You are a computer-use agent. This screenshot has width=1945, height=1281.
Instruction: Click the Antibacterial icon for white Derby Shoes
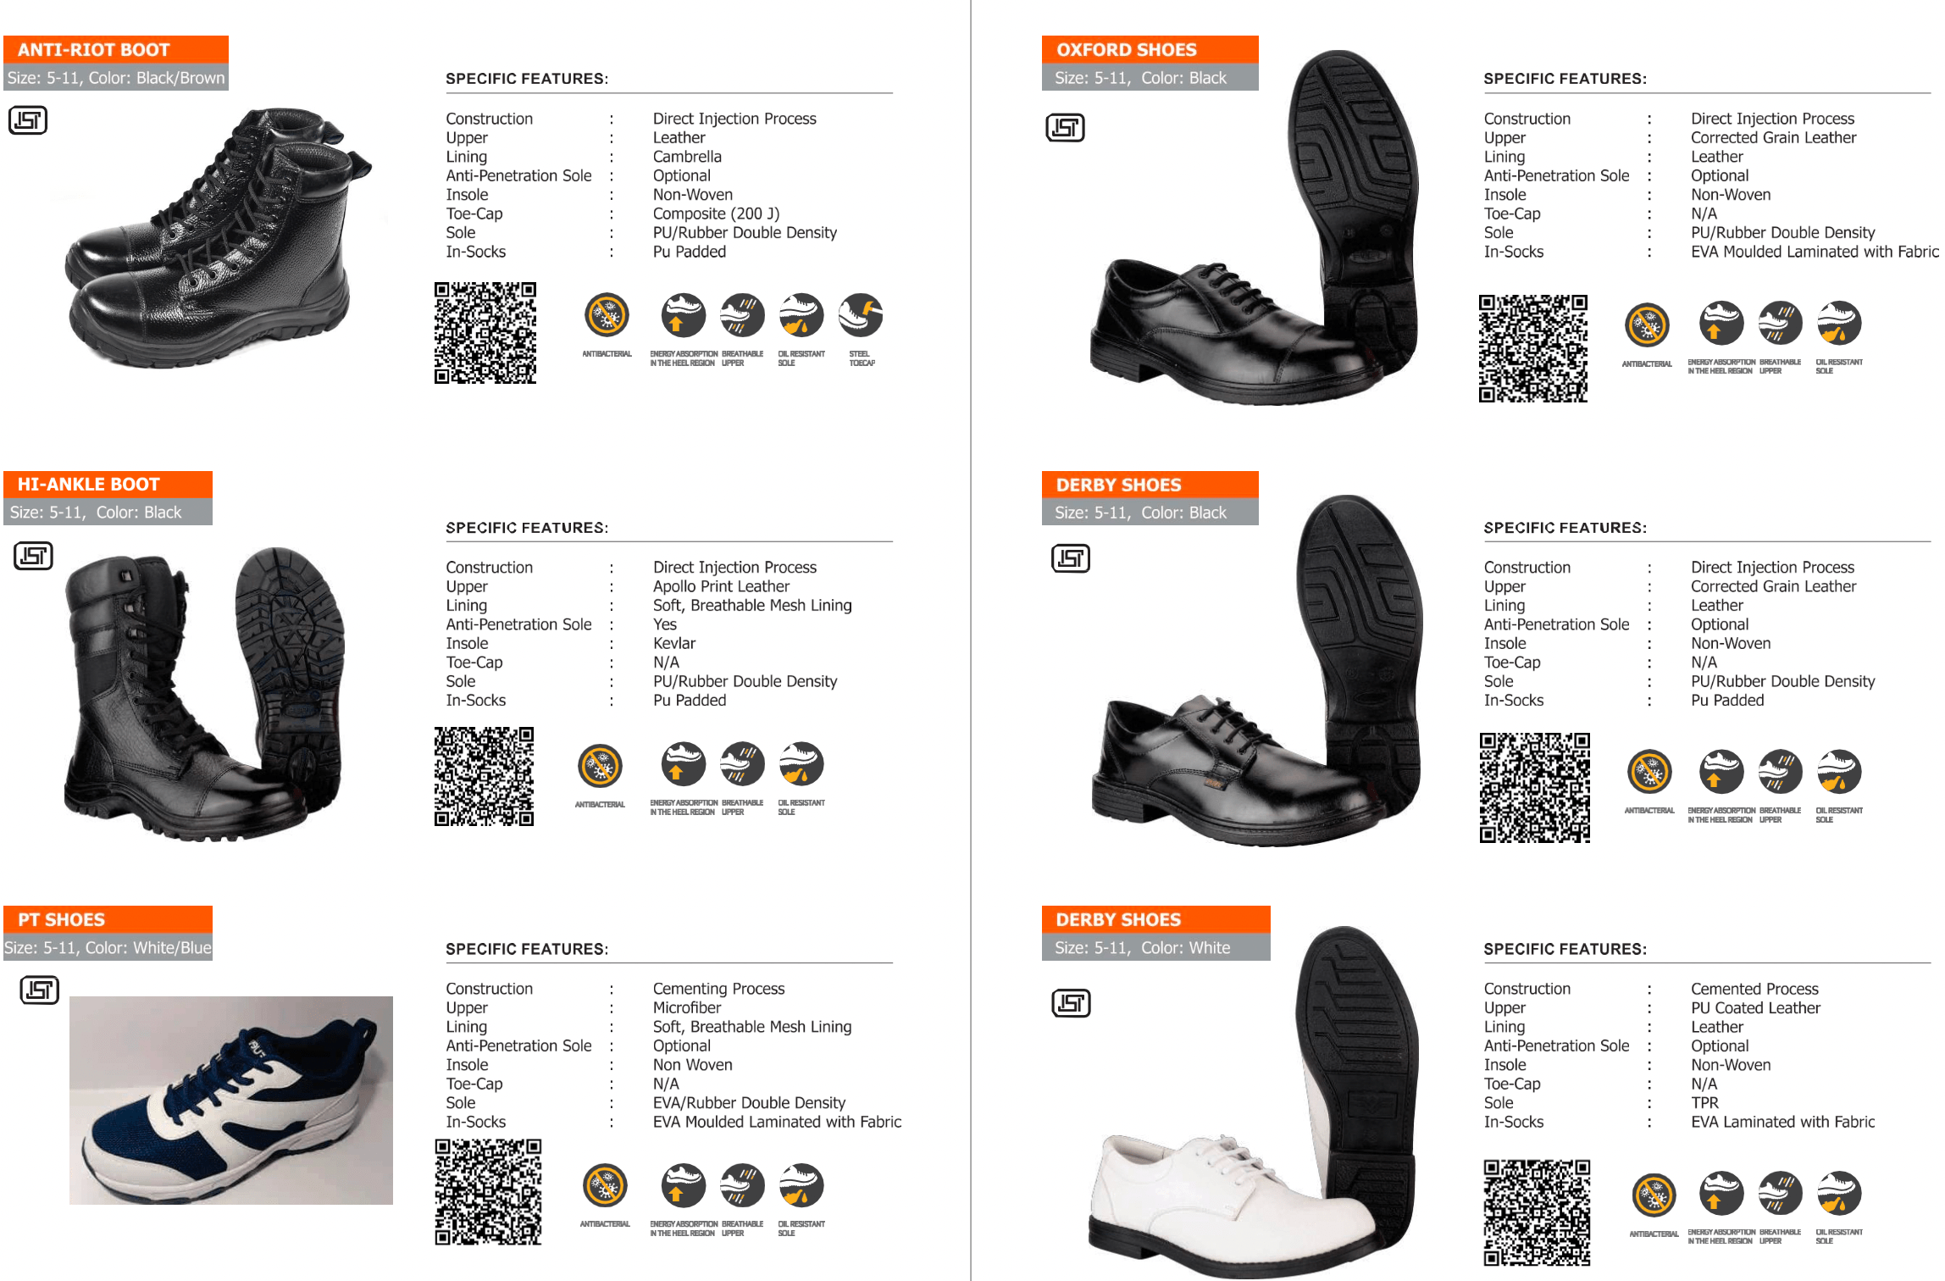tap(1654, 1195)
